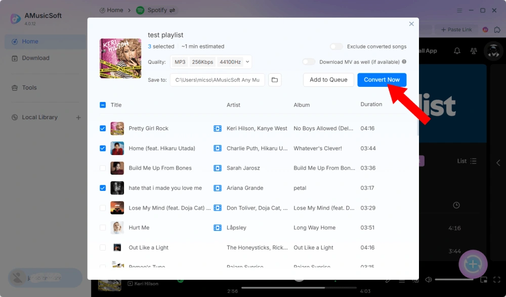Click the Album column header
This screenshot has width=506, height=297.
pos(302,105)
